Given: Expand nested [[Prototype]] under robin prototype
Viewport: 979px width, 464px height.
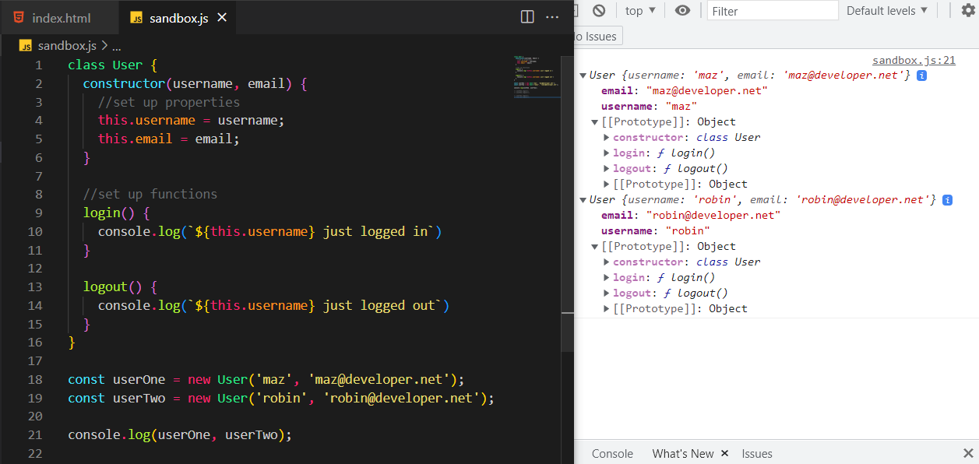Looking at the screenshot, I should click(x=607, y=309).
